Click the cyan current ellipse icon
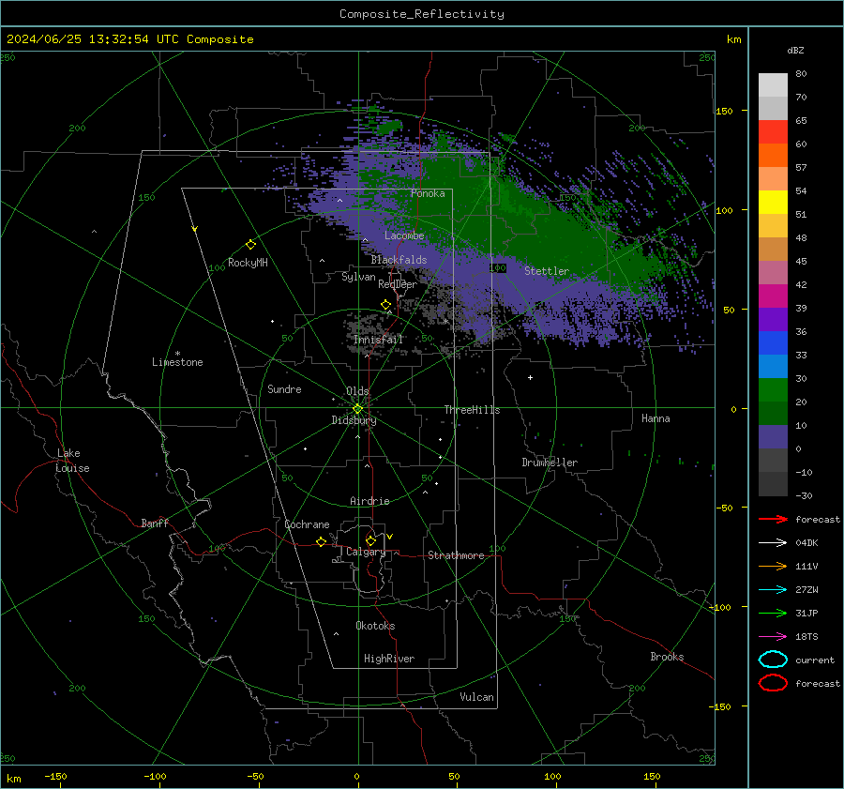 click(773, 660)
